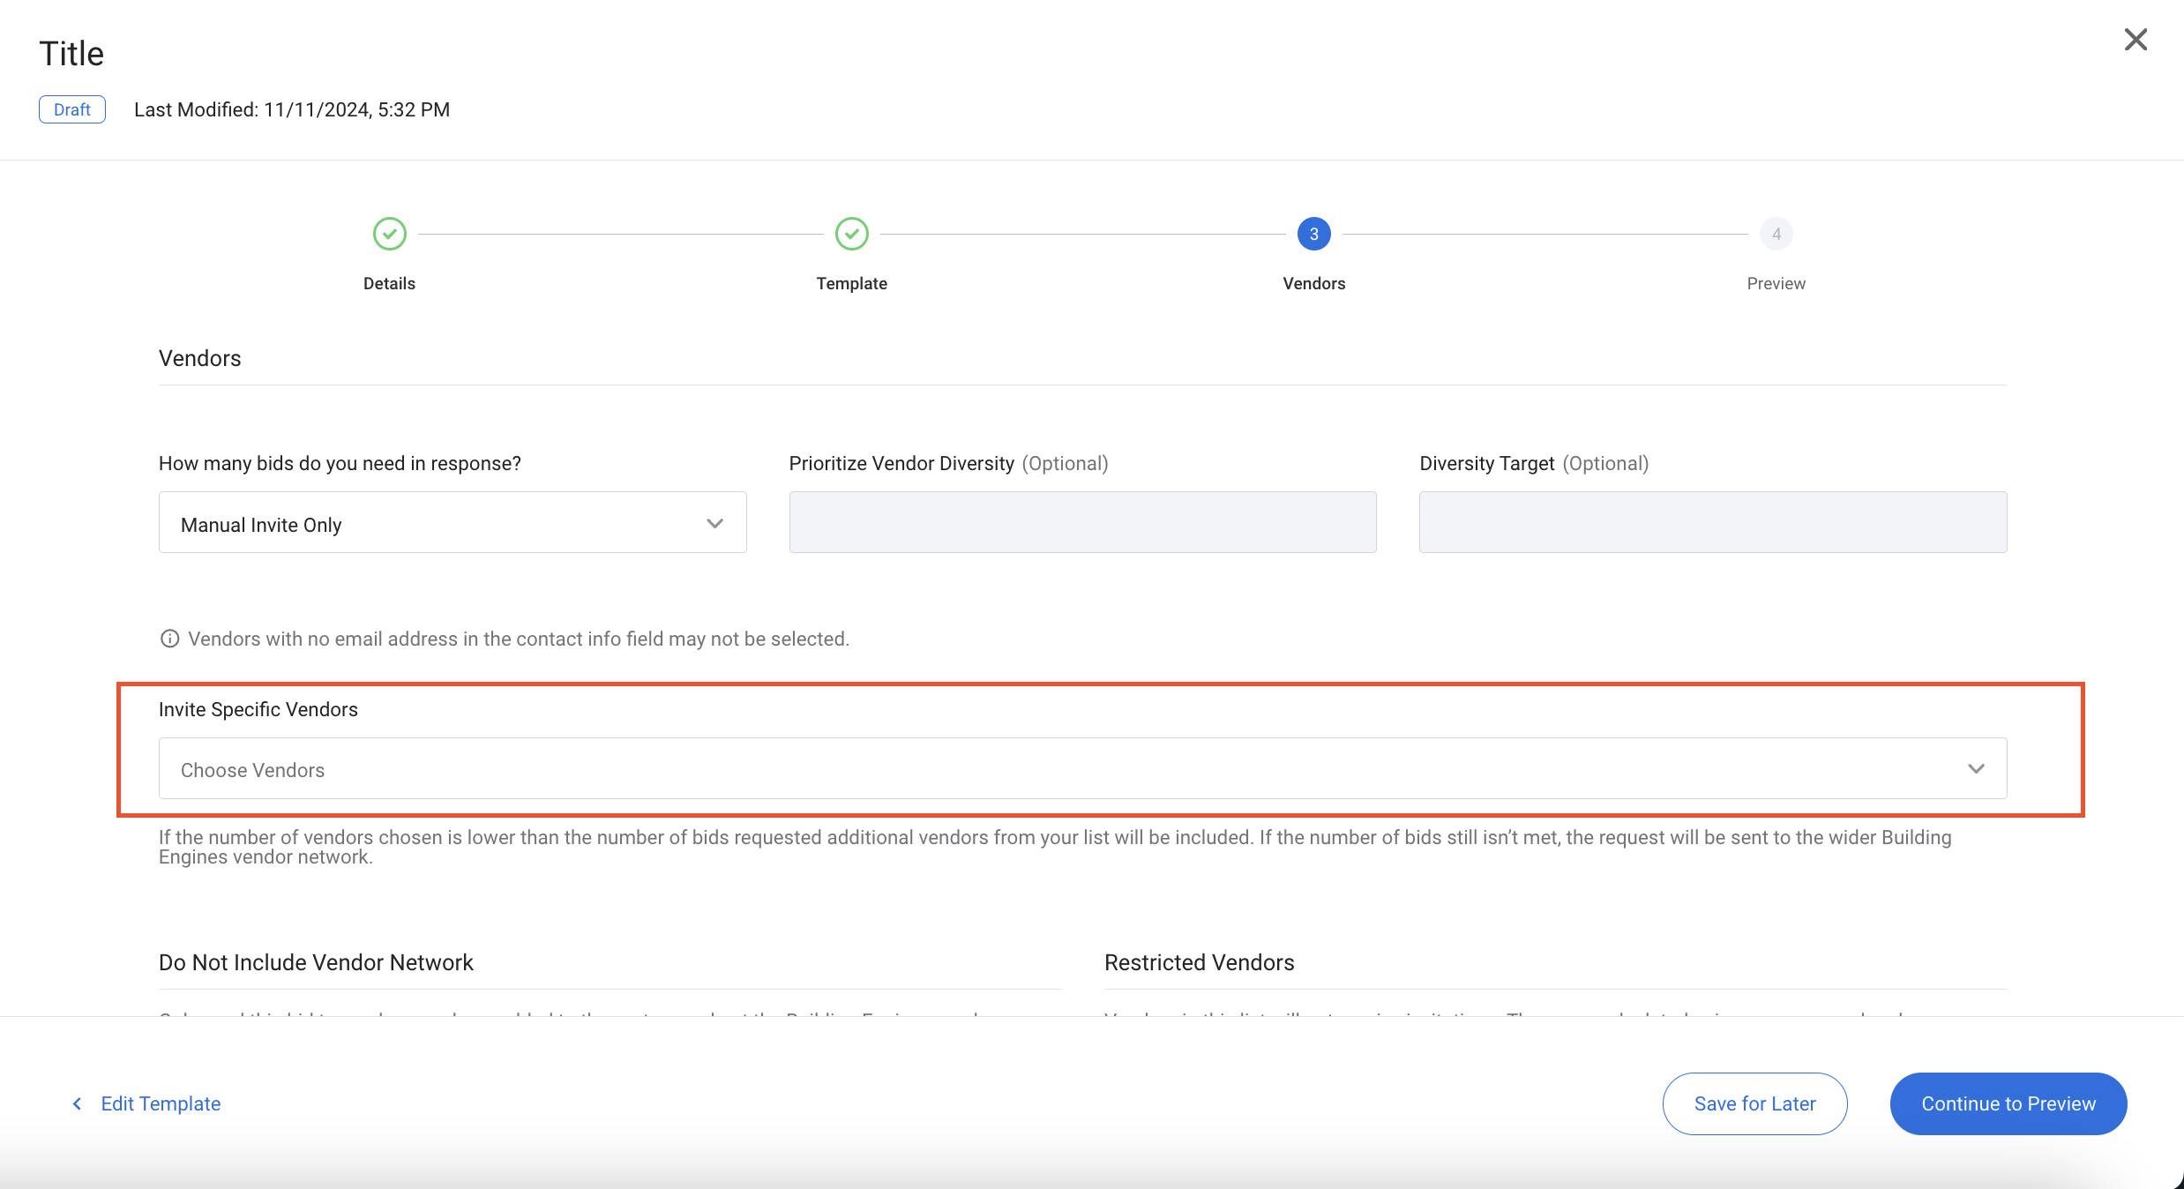This screenshot has width=2184, height=1189.
Task: Click the chevron in the bids response dropdown
Action: coord(714,523)
